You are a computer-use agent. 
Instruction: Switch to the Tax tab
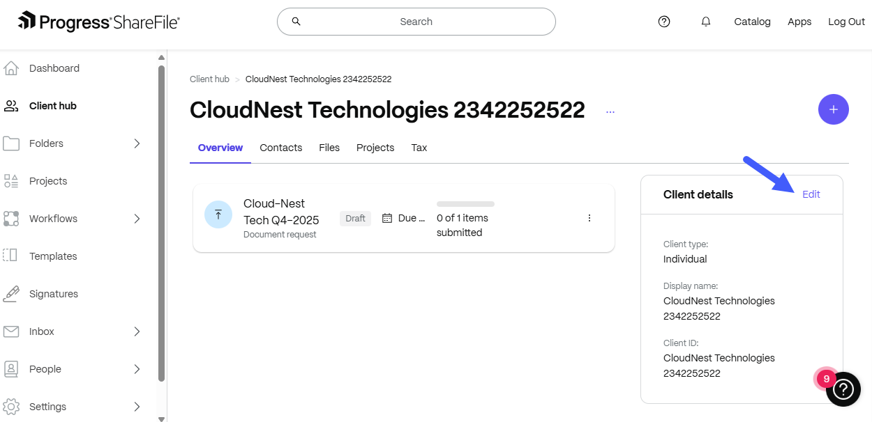[x=419, y=148]
